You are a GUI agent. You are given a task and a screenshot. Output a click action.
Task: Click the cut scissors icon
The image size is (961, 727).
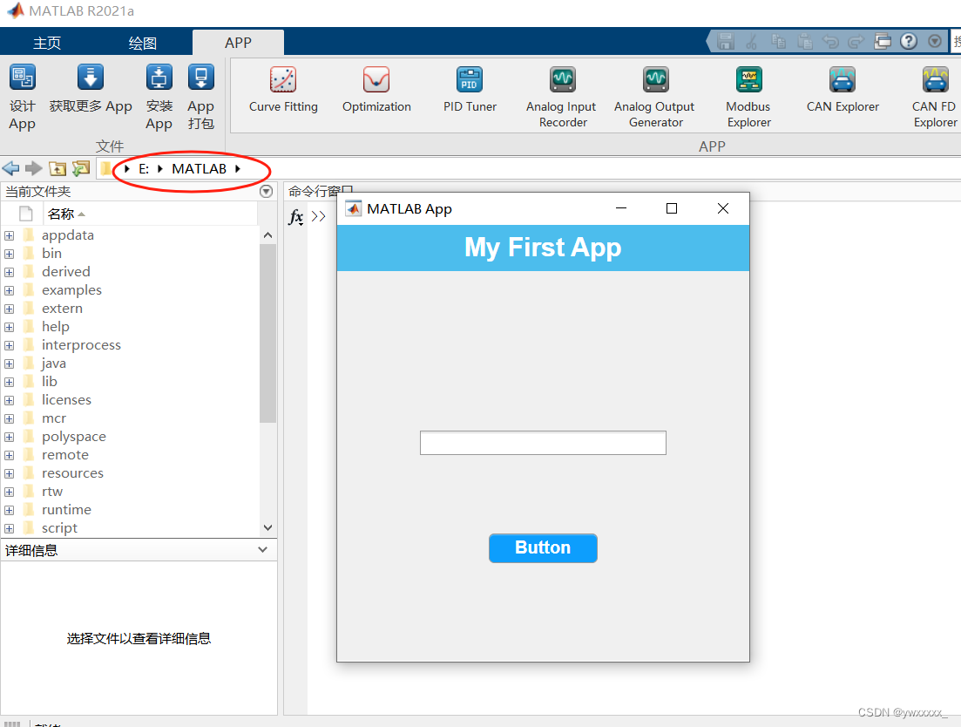(751, 42)
